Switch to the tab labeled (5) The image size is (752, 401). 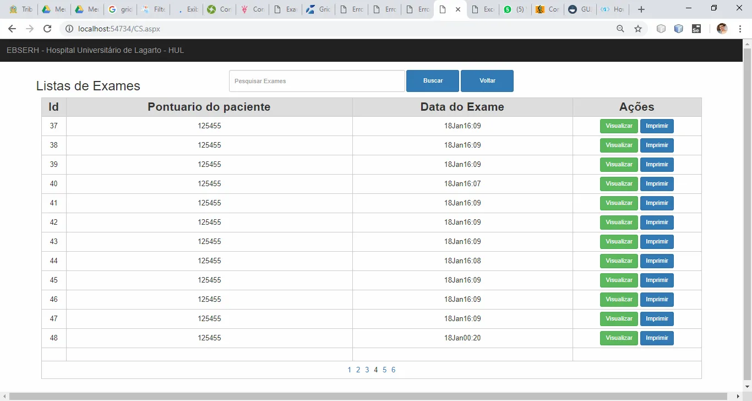point(515,9)
